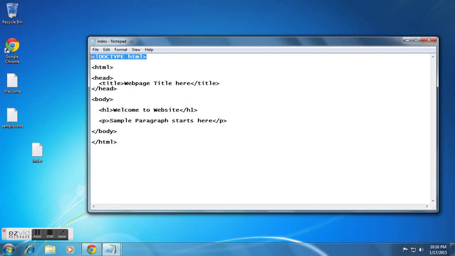Click the Show desktop button at taskbar end

453,250
